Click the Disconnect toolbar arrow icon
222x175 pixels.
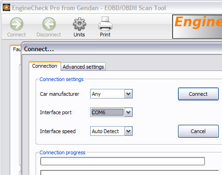pyautogui.click(x=49, y=24)
